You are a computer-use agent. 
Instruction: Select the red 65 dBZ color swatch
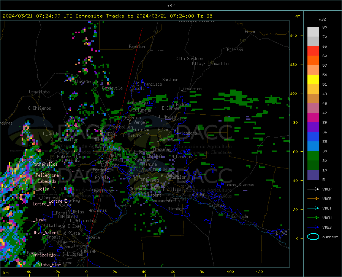click(313, 51)
